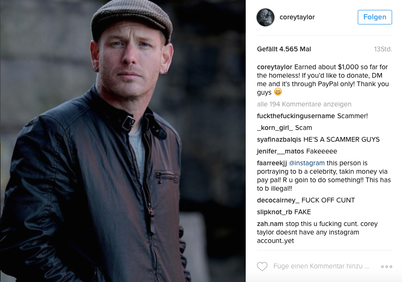Image resolution: width=402 pixels, height=282 pixels.
Task: Open the coreytaylor profile avatar
Action: click(265, 17)
